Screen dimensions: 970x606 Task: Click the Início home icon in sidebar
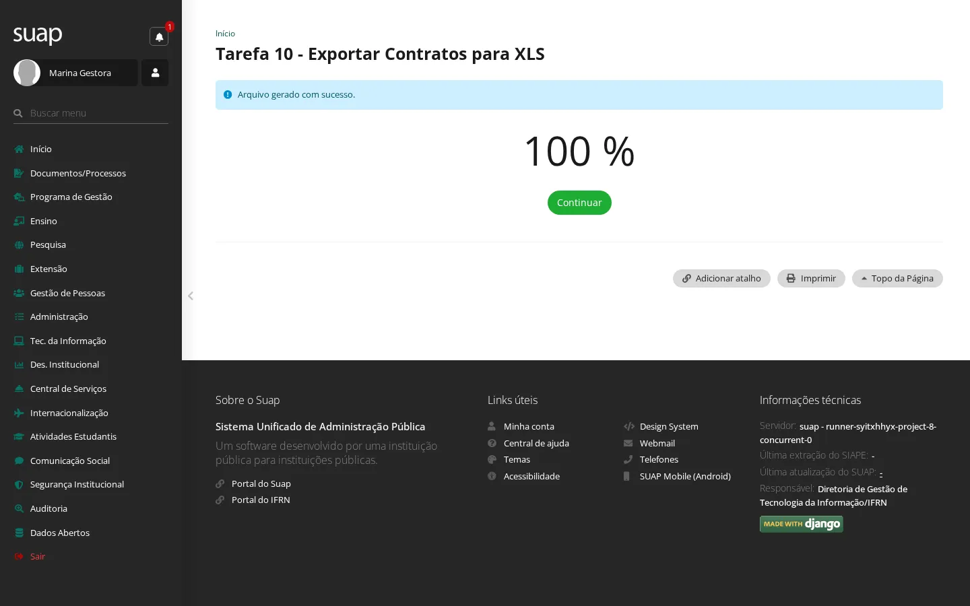(19, 149)
